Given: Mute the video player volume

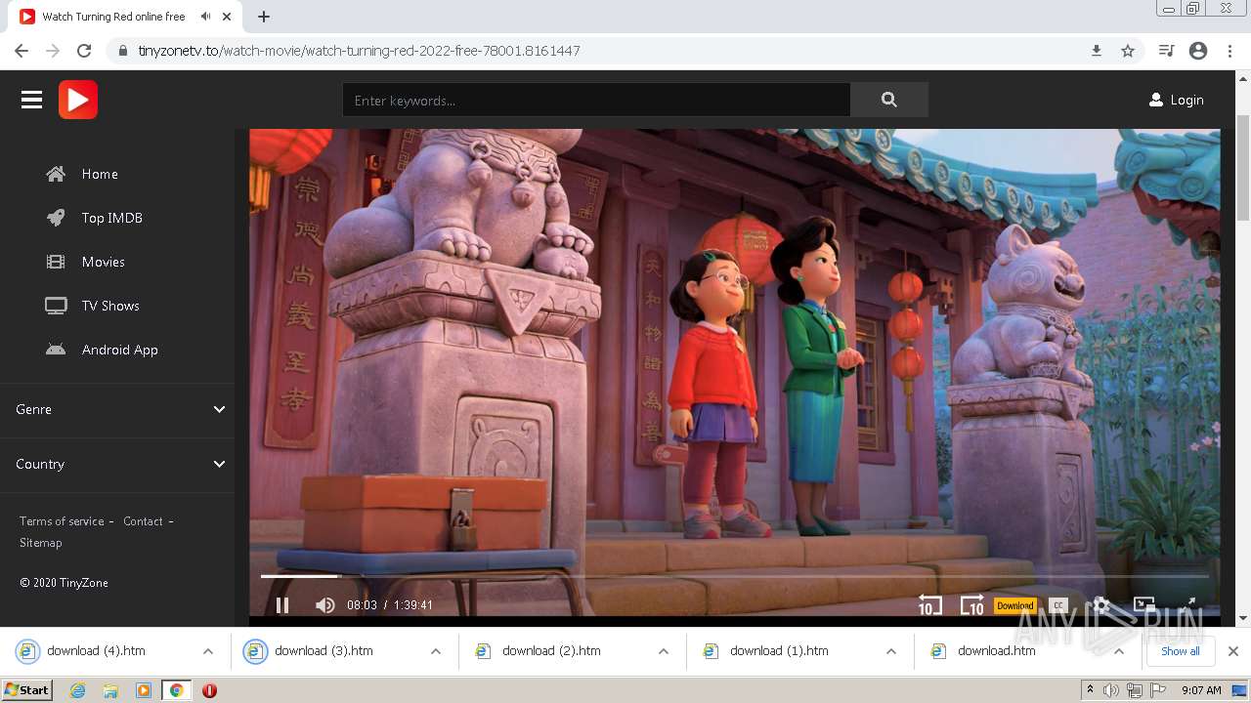Looking at the screenshot, I should coord(325,605).
